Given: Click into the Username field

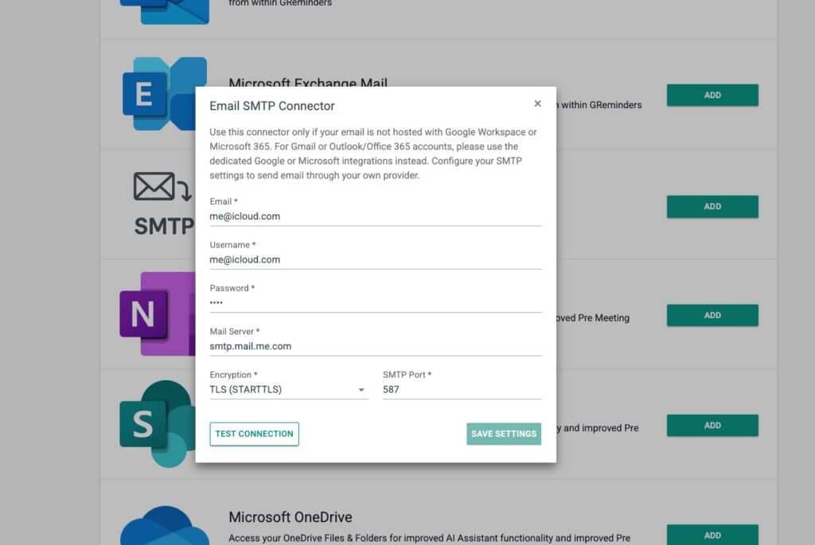Looking at the screenshot, I should tap(375, 259).
